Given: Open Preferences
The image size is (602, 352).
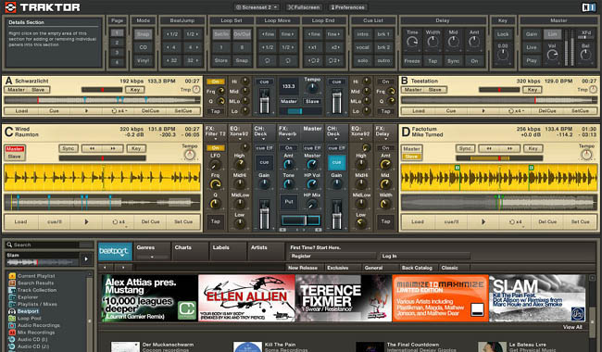Looking at the screenshot, I should click(347, 7).
